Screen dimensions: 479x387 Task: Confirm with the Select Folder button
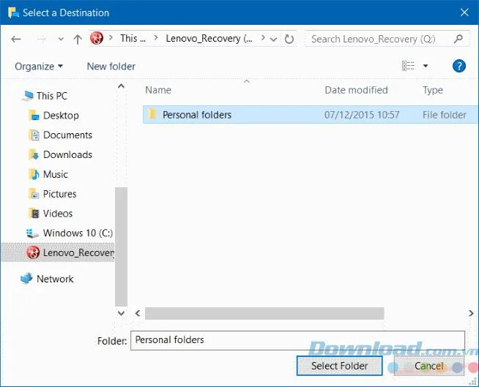point(339,366)
